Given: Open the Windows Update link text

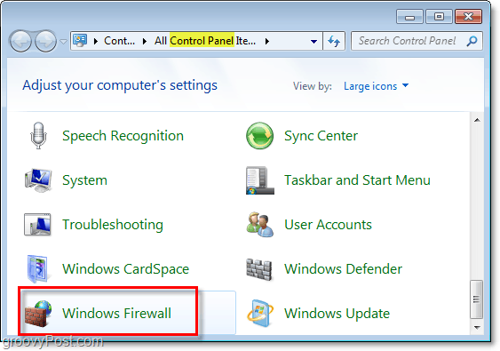Looking at the screenshot, I should tap(337, 314).
